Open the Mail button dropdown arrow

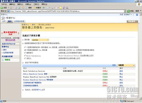point(50,8)
